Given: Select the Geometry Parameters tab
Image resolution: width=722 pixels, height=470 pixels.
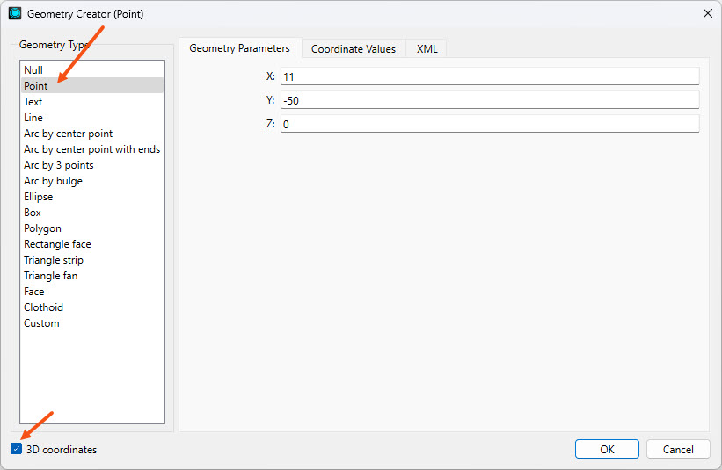Looking at the screenshot, I should (x=239, y=48).
